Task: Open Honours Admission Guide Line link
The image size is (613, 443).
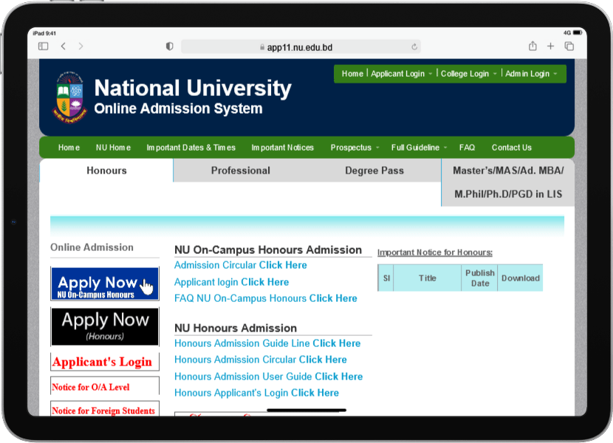Action: coord(267,343)
